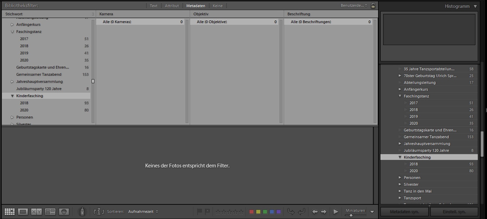The image size is (487, 219).
Task: Click the right keyword panel scrollbar
Action: 482,144
